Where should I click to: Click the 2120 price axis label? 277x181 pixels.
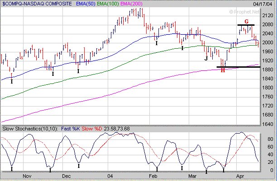[267, 16]
